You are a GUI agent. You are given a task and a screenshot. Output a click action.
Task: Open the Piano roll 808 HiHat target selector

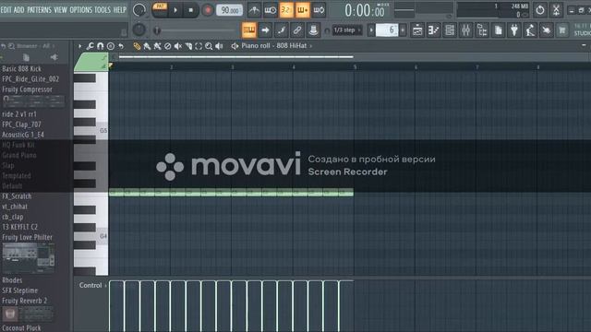point(277,46)
